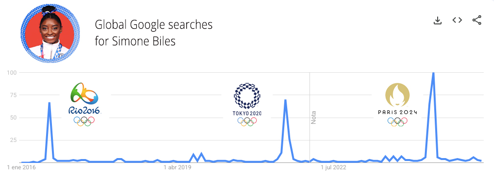Click the Rio 2016 Olympics logo
Viewport: 494px width, 181px height.
pyautogui.click(x=84, y=104)
